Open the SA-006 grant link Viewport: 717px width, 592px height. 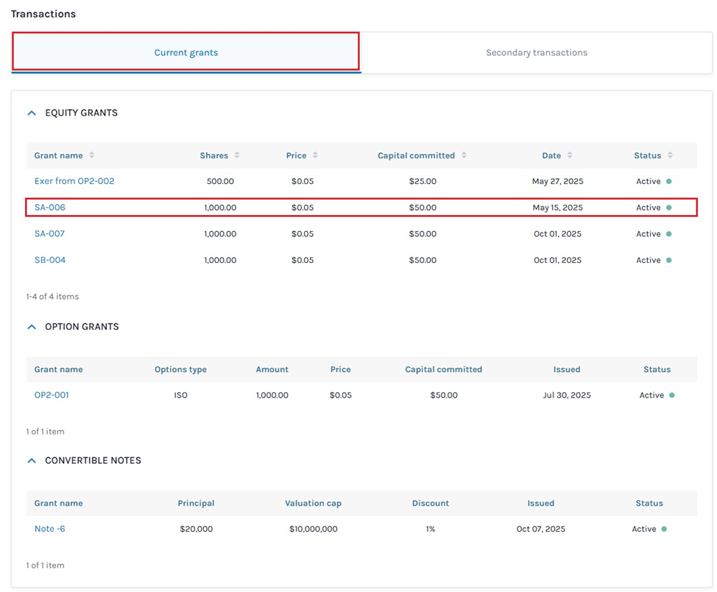pyautogui.click(x=50, y=208)
